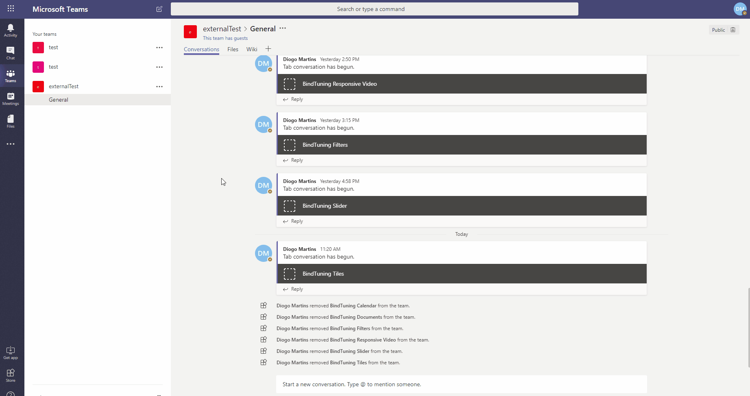Select the Teams section icon
This screenshot has height=396, width=750.
(11, 76)
